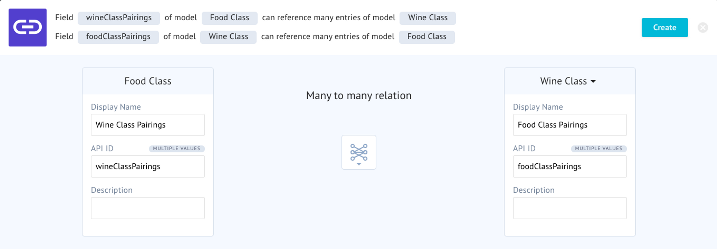Click the Many to many relation heading
This screenshot has width=717, height=249.
pos(359,95)
